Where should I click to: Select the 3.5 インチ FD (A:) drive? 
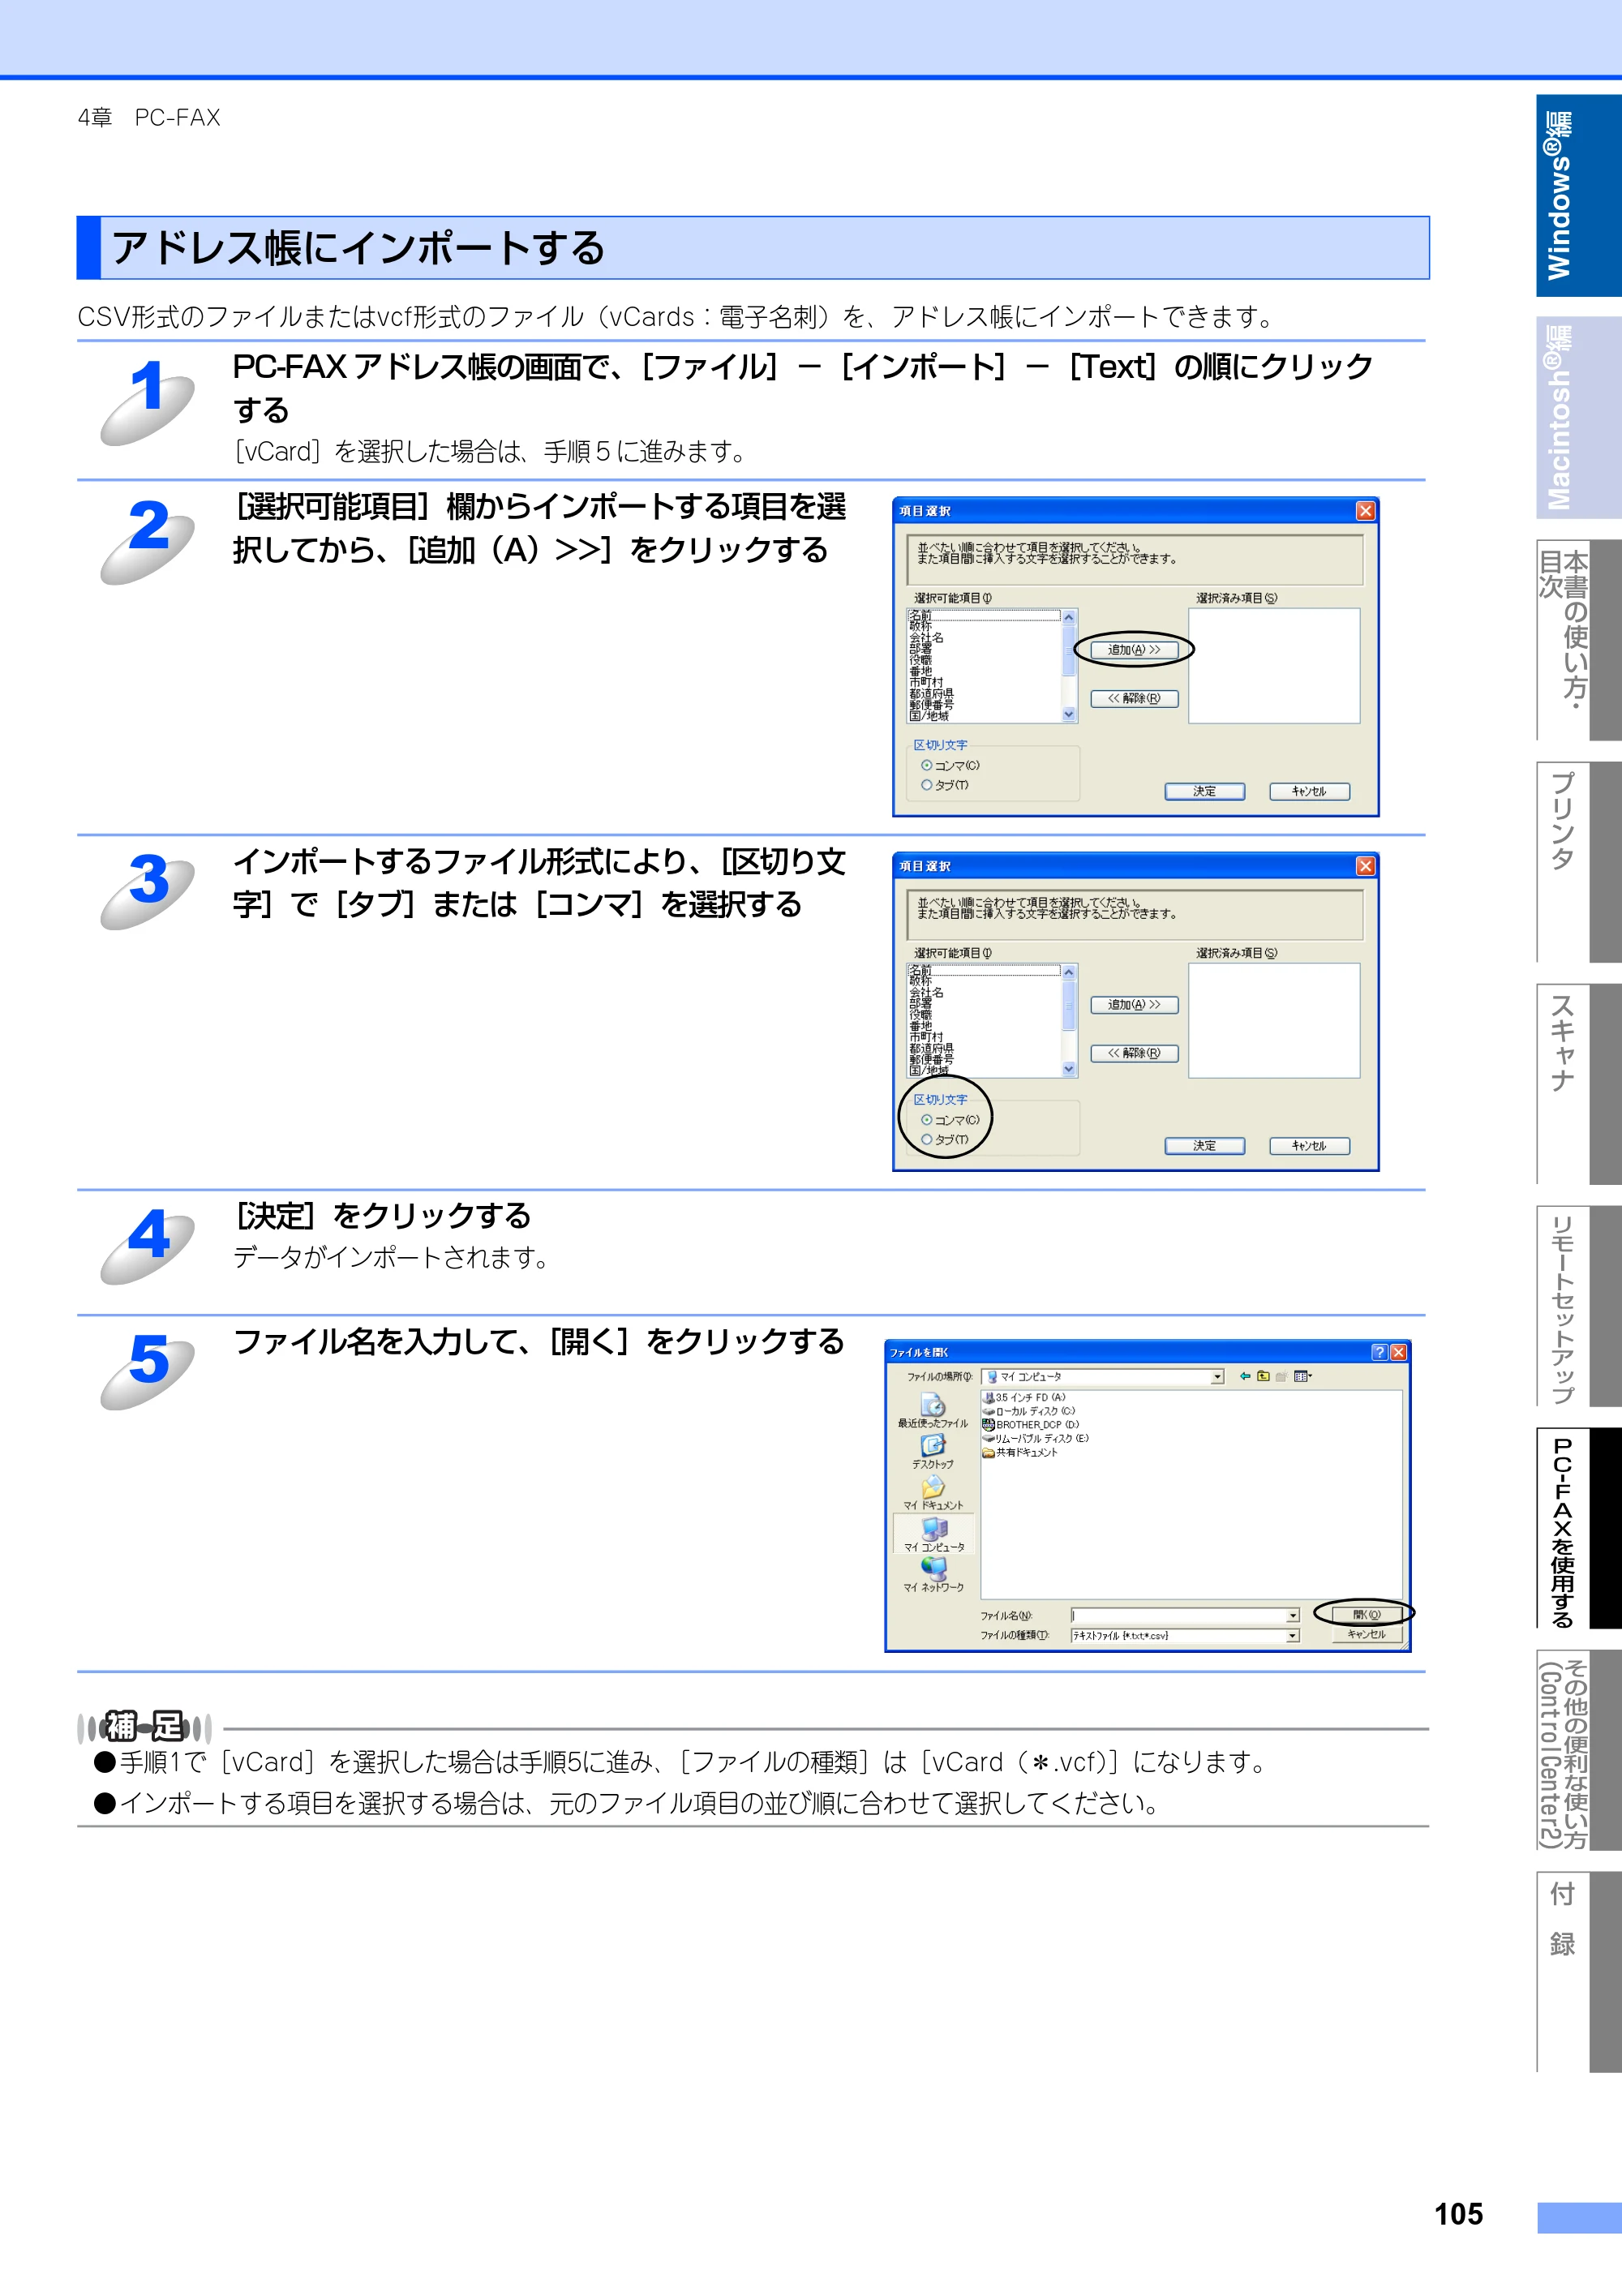1025,1397
